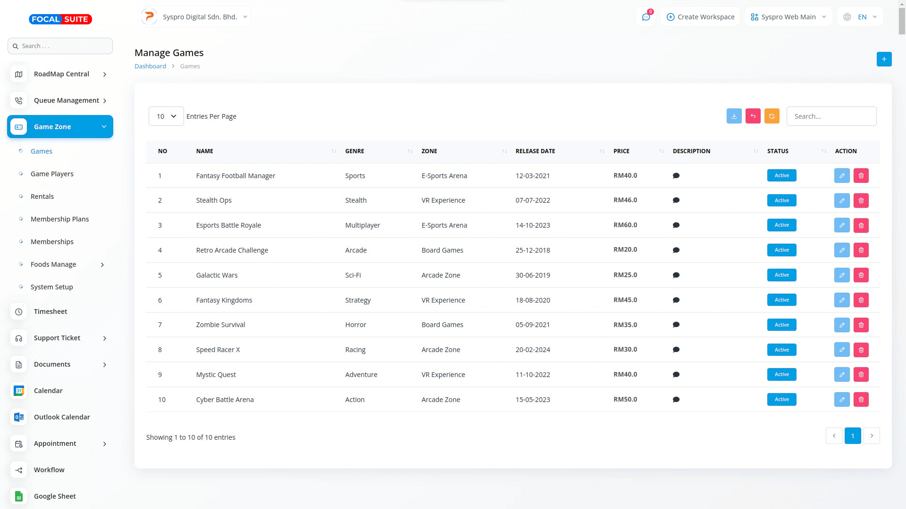Click the Create Workspace button
The image size is (906, 509).
[700, 17]
